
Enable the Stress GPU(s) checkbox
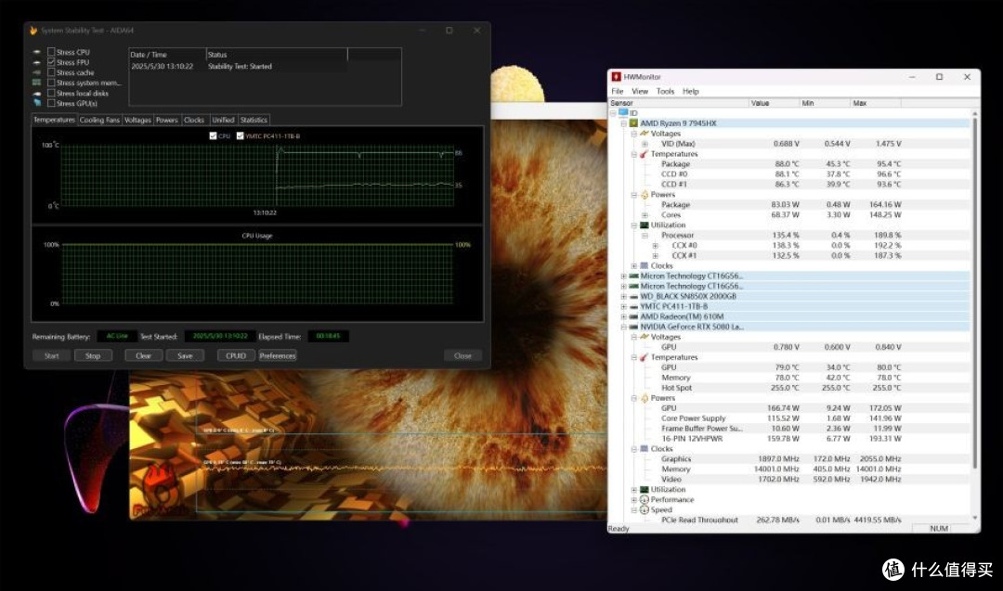point(51,103)
